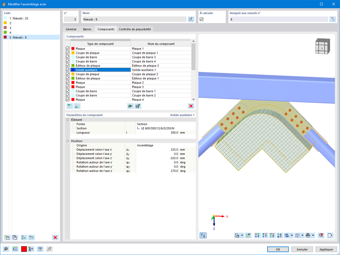Set view in -Z direction
The width and height of the screenshot is (340, 255).
pos(280,235)
